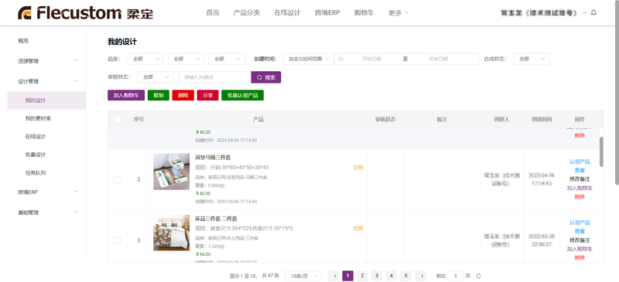The image size is (619, 282).
Task: Open 批量设计 in the sidebar
Action: [x=35, y=155]
